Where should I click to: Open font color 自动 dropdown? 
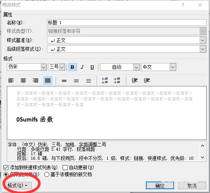[x=136, y=67]
